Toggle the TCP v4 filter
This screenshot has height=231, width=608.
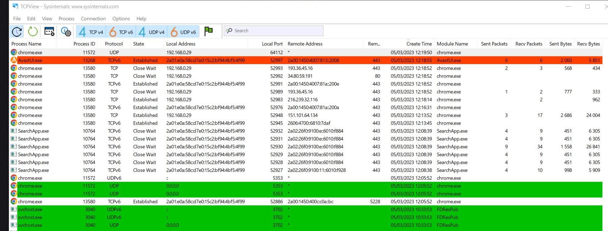pyautogui.click(x=91, y=32)
